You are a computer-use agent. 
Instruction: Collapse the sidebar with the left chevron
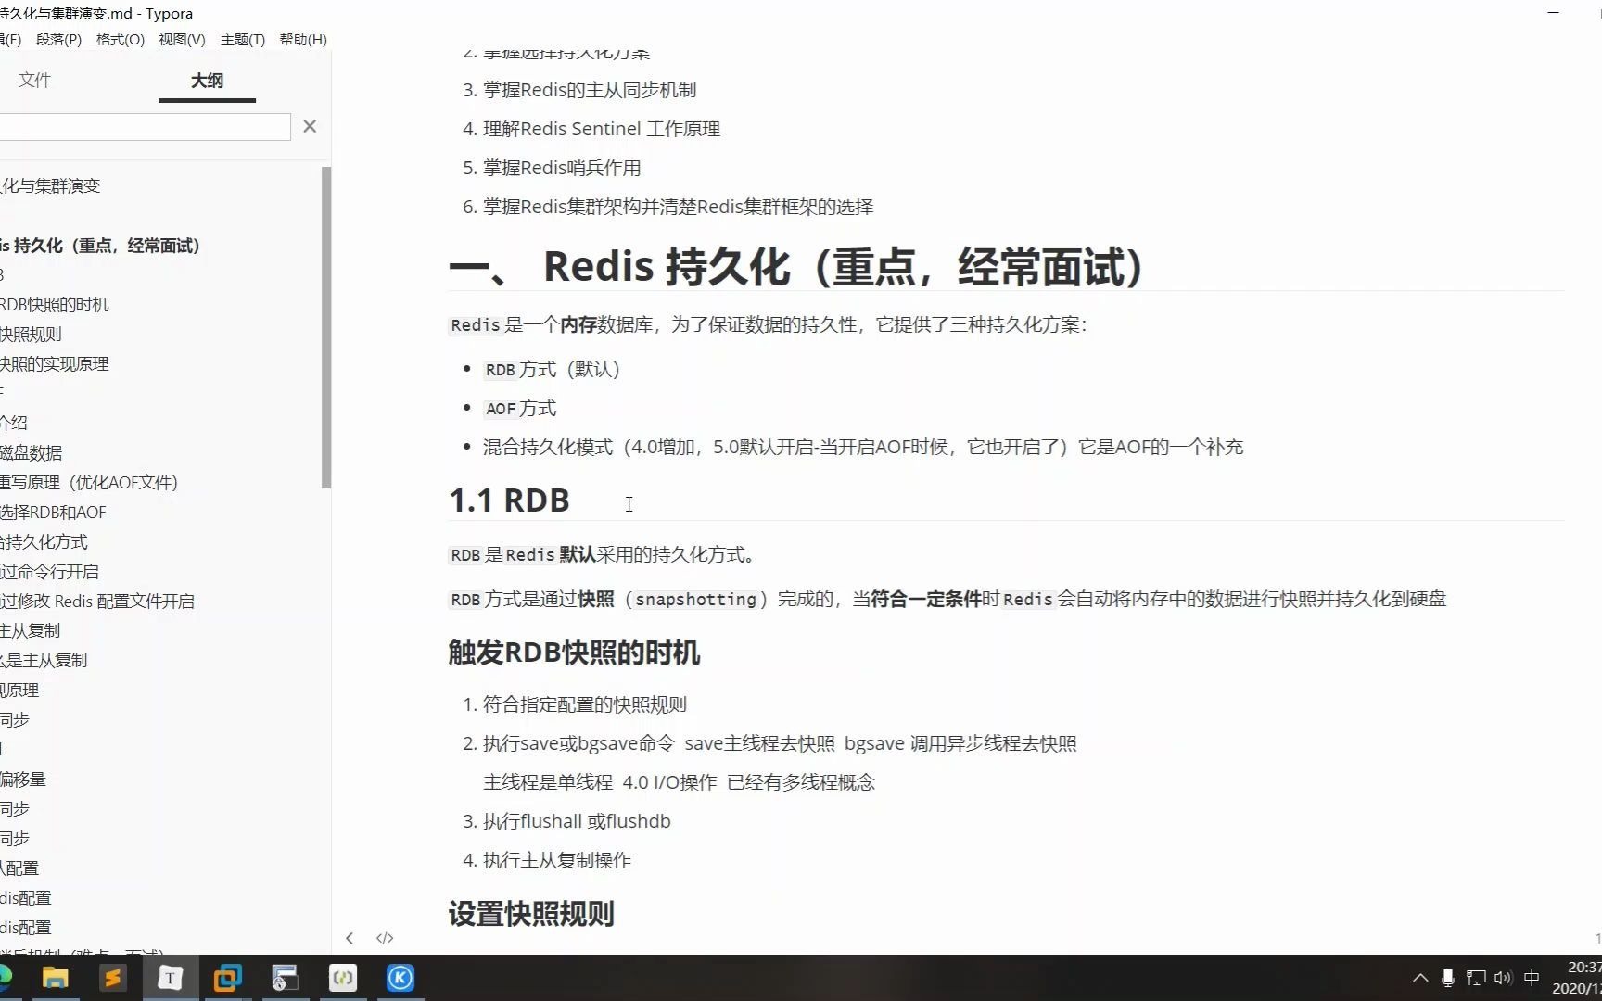(x=350, y=938)
